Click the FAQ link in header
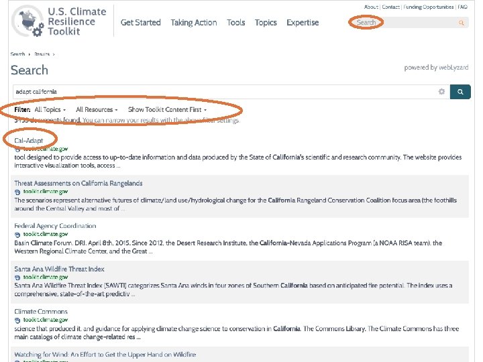Screen dimensions: 483x362 (462, 7)
